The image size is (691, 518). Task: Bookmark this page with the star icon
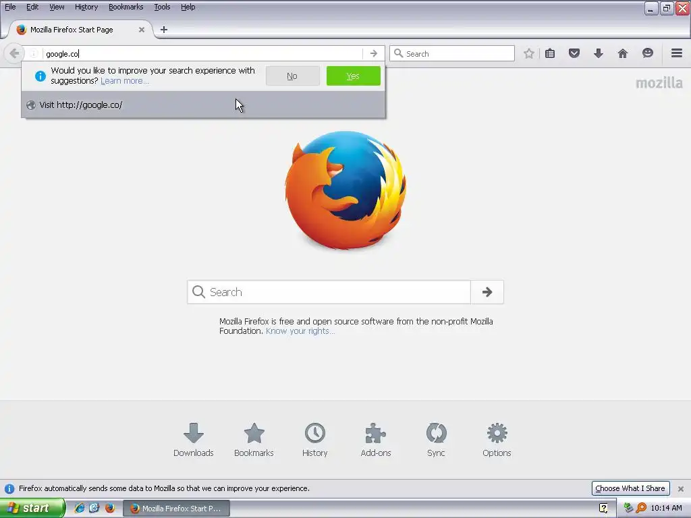click(x=529, y=54)
